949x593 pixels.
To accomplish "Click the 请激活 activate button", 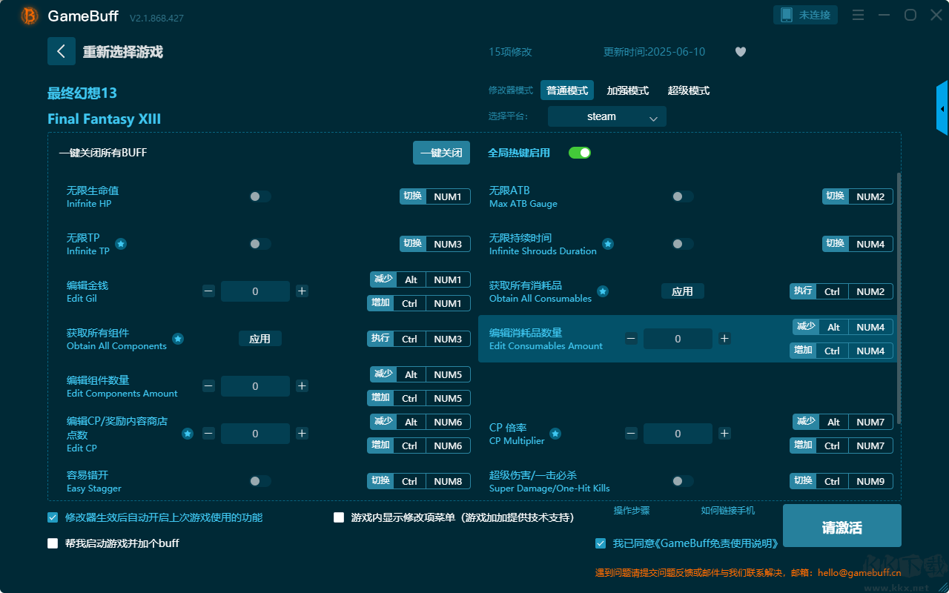I will [x=841, y=526].
